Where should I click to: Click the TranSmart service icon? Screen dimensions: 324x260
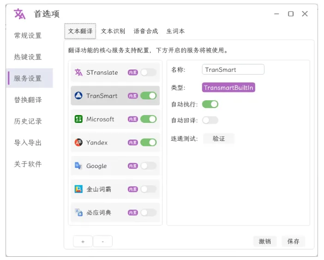tap(78, 96)
